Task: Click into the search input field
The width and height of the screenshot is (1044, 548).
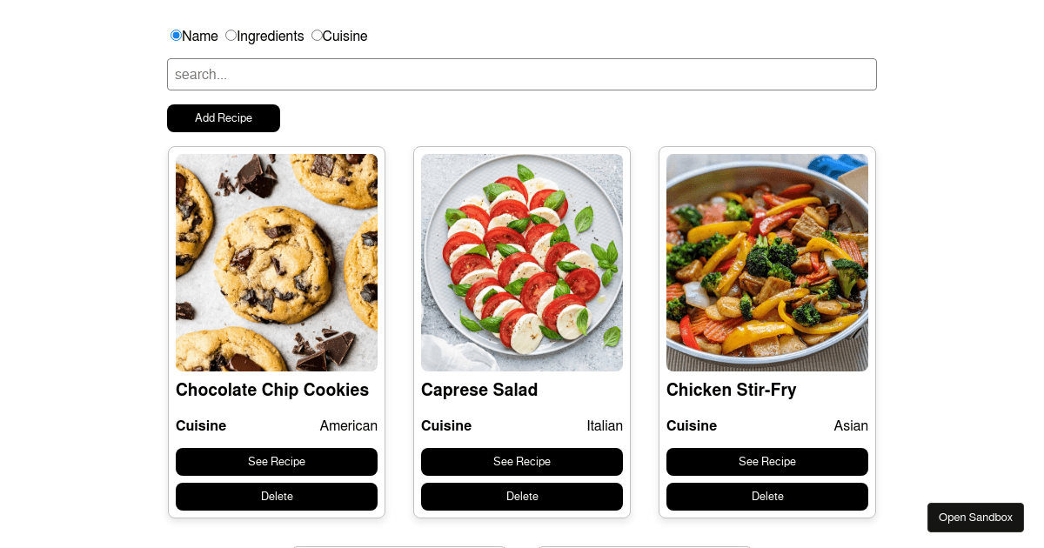Action: tap(522, 75)
